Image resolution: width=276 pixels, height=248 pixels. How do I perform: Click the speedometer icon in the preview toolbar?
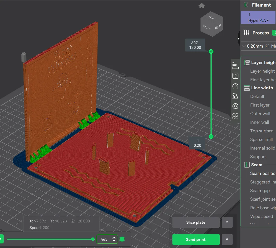pyautogui.click(x=235, y=86)
